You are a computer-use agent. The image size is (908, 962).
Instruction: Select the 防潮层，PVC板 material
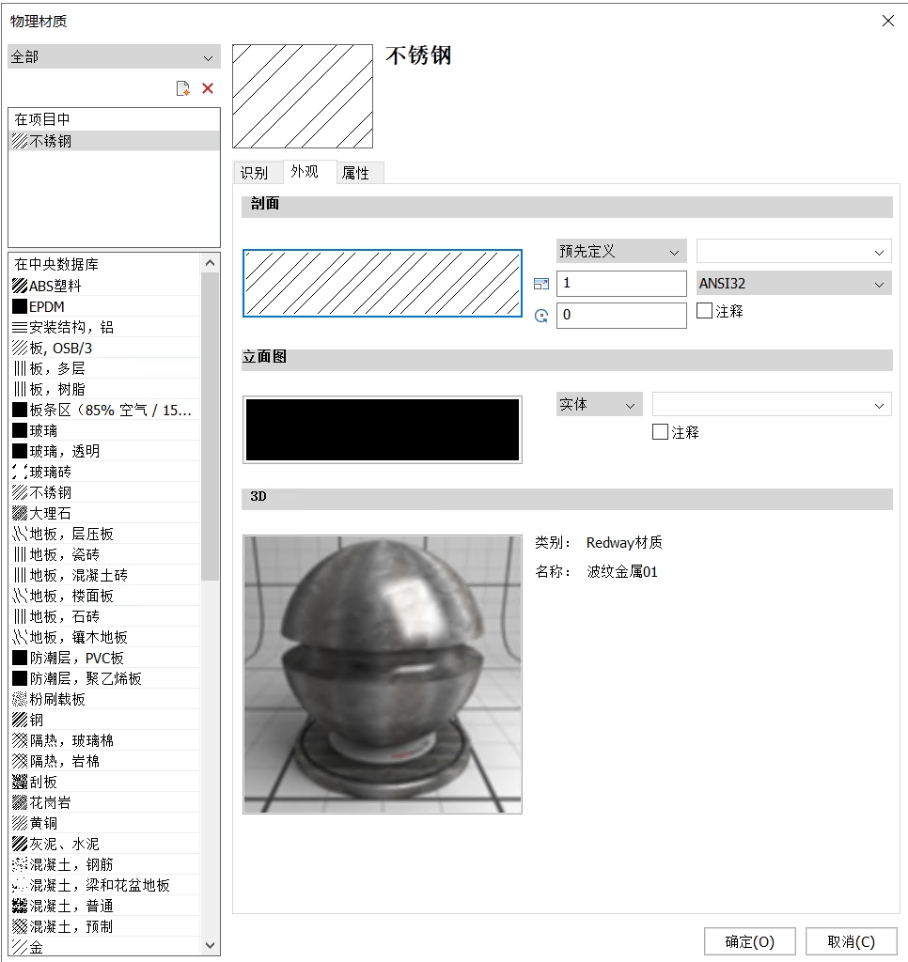pyautogui.click(x=105, y=658)
